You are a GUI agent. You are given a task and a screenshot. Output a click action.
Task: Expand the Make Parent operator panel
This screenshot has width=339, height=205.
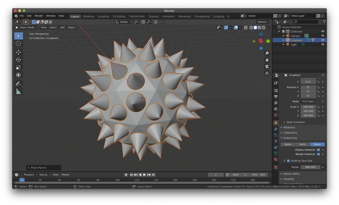click(x=43, y=167)
